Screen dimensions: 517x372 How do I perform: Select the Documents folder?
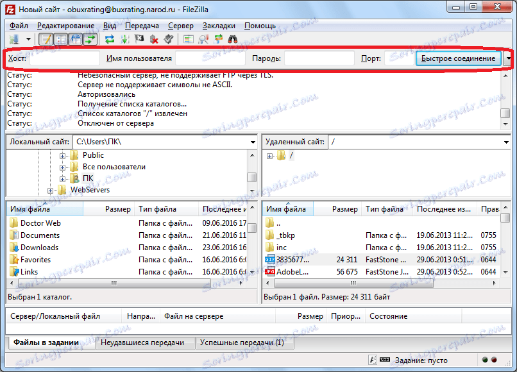40,235
